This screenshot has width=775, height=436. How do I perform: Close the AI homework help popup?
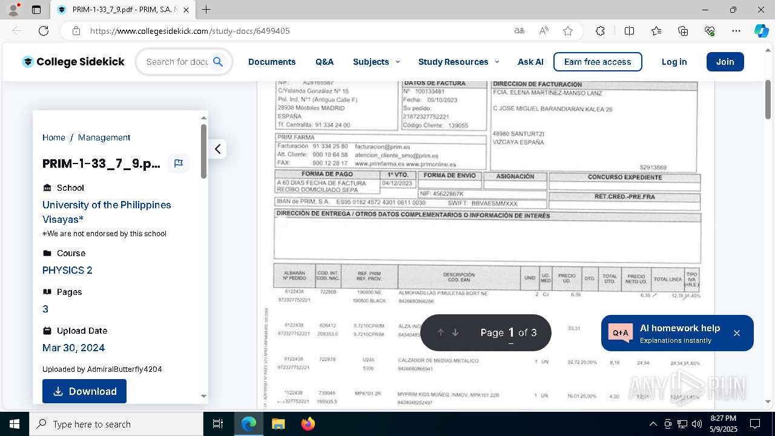[x=737, y=333]
